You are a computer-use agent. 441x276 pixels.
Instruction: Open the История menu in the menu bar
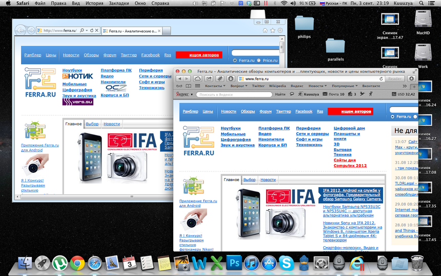[x=94, y=4]
